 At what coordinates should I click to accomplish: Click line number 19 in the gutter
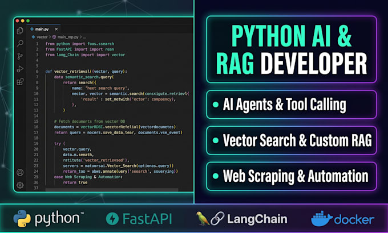click(36, 144)
